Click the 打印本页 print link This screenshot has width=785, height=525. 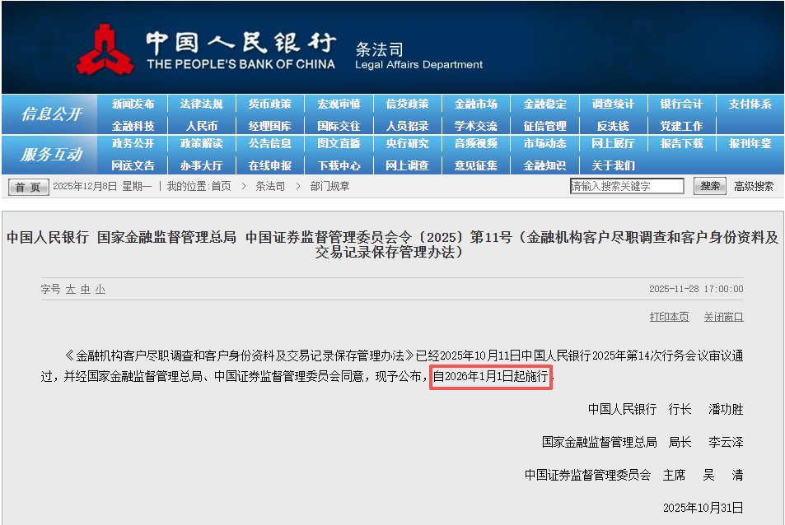tap(669, 316)
